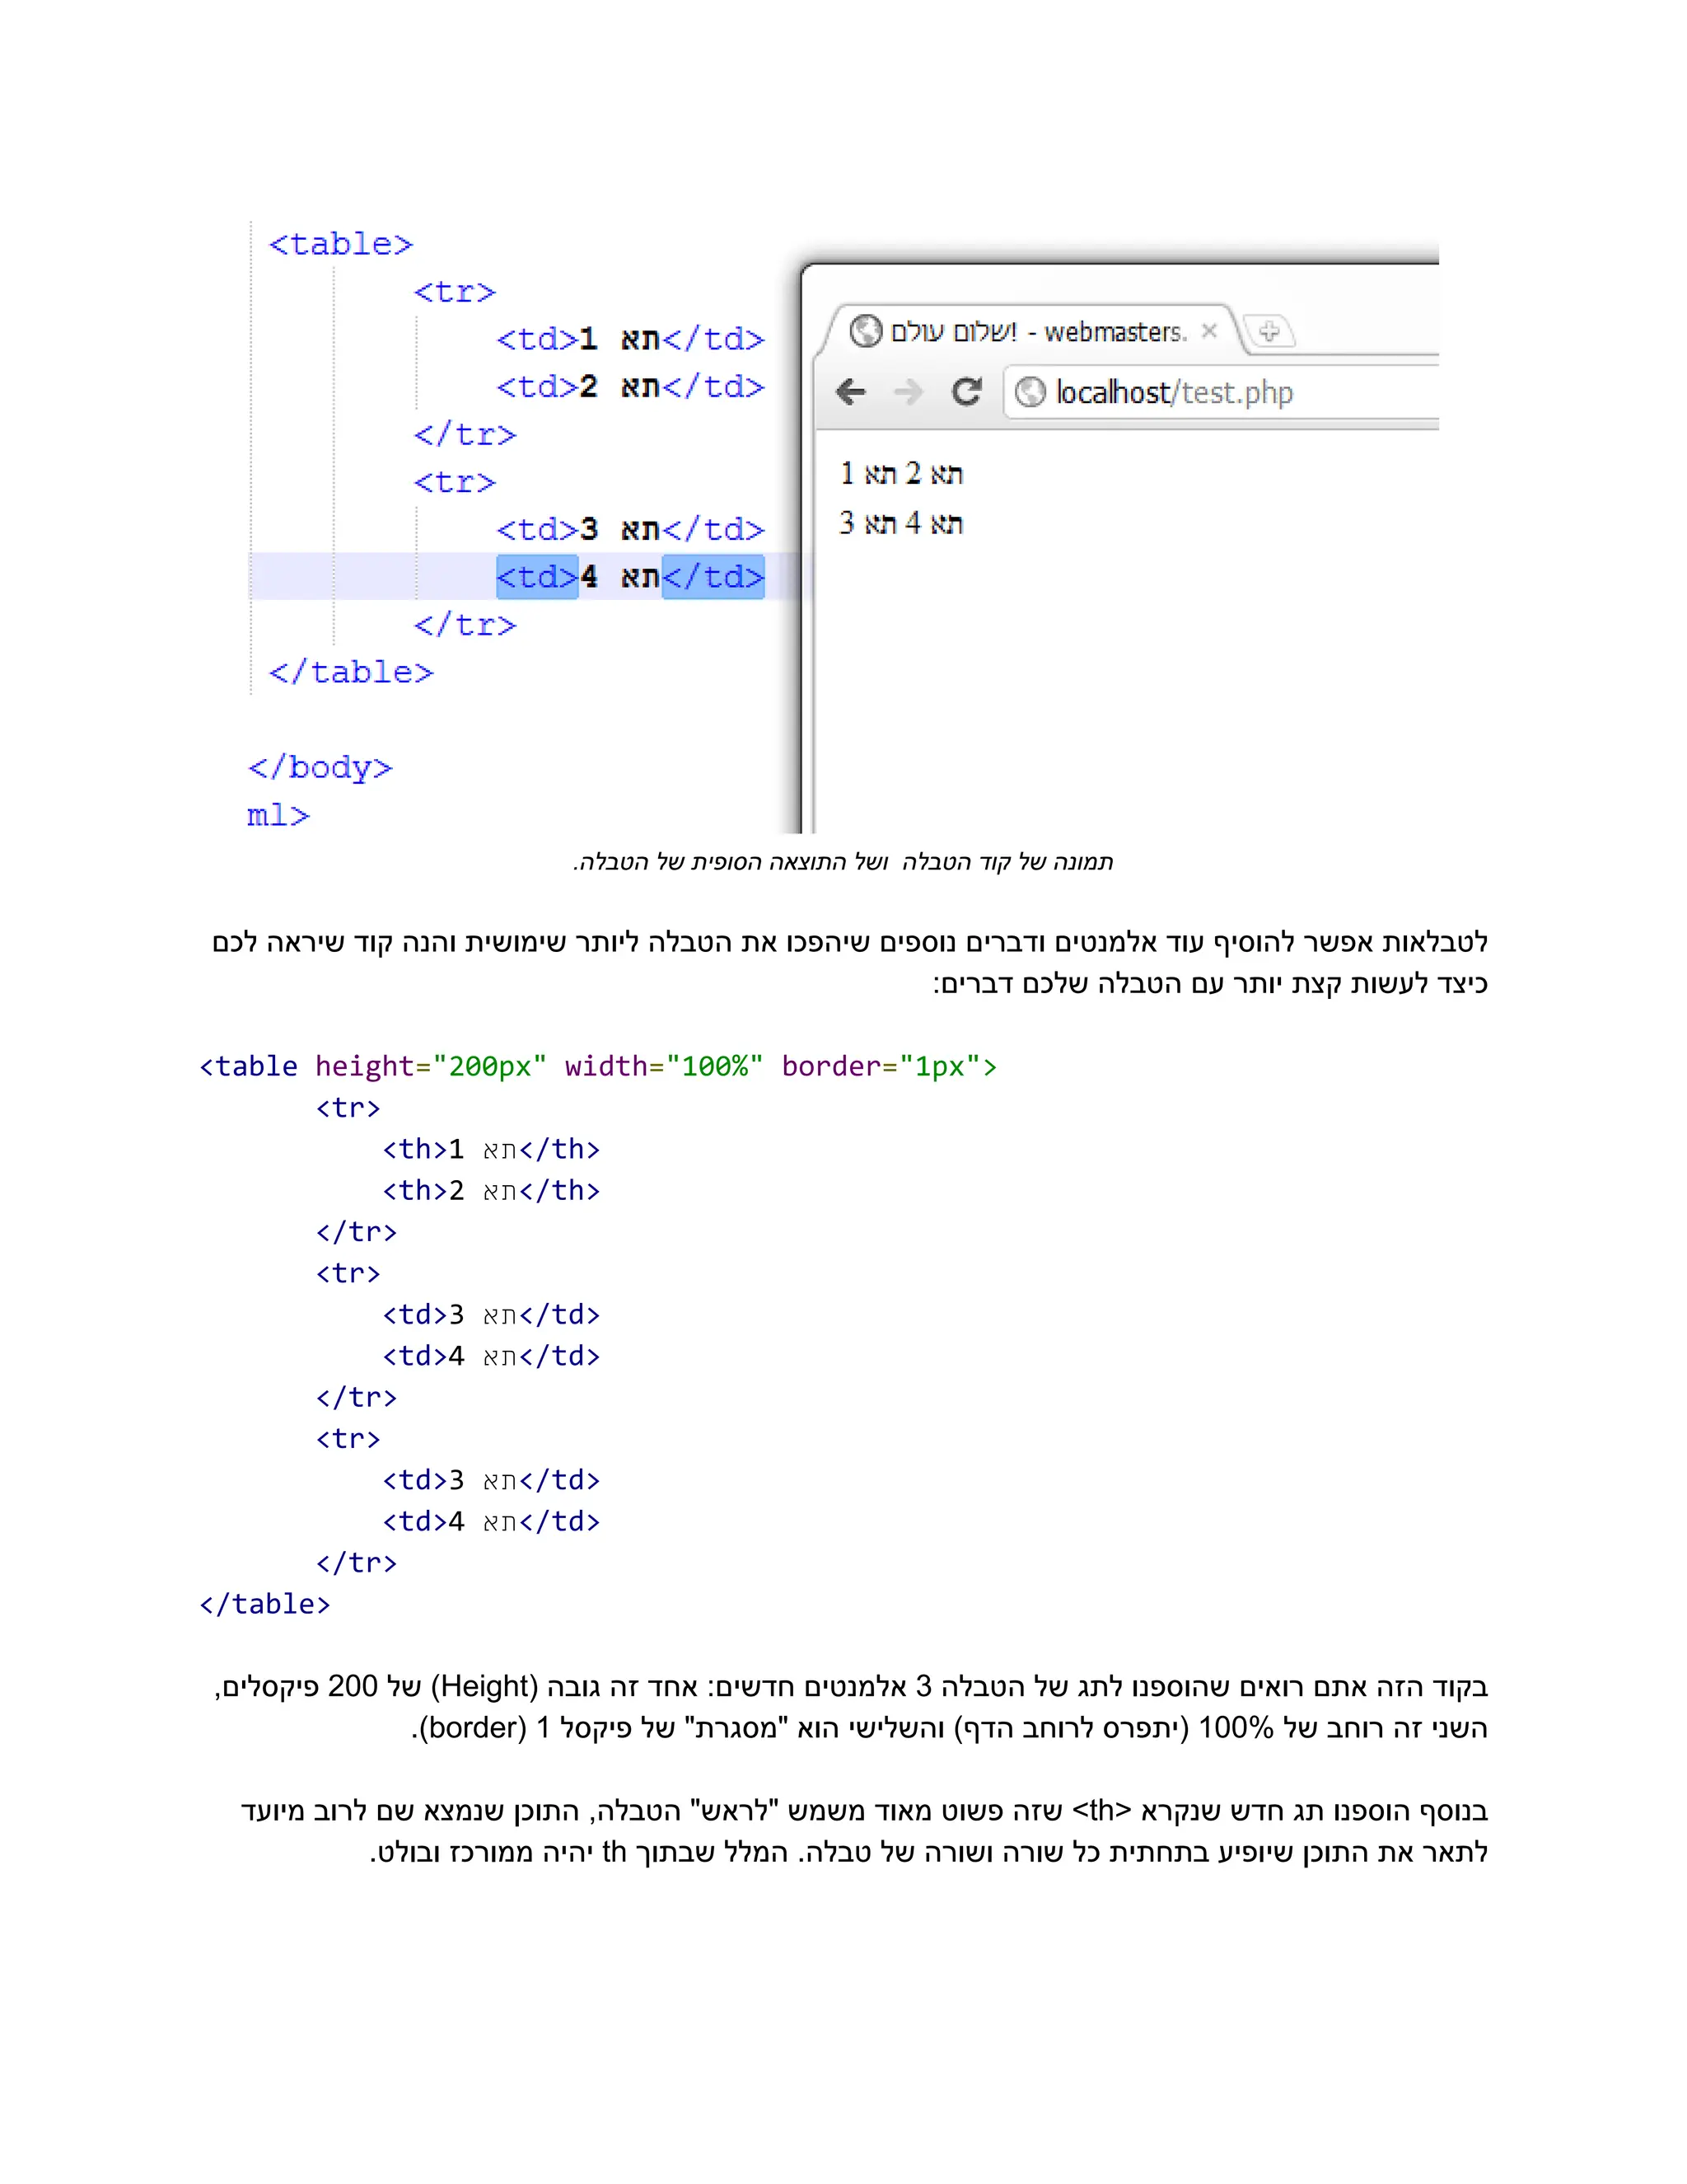Click the opening <table> tag in the editor
Screen dimensions: 1687x2184
coord(341,244)
